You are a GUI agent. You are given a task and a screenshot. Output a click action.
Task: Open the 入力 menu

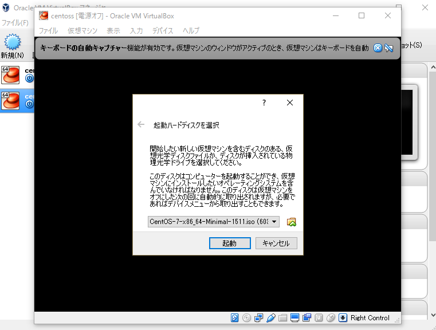[x=136, y=30]
